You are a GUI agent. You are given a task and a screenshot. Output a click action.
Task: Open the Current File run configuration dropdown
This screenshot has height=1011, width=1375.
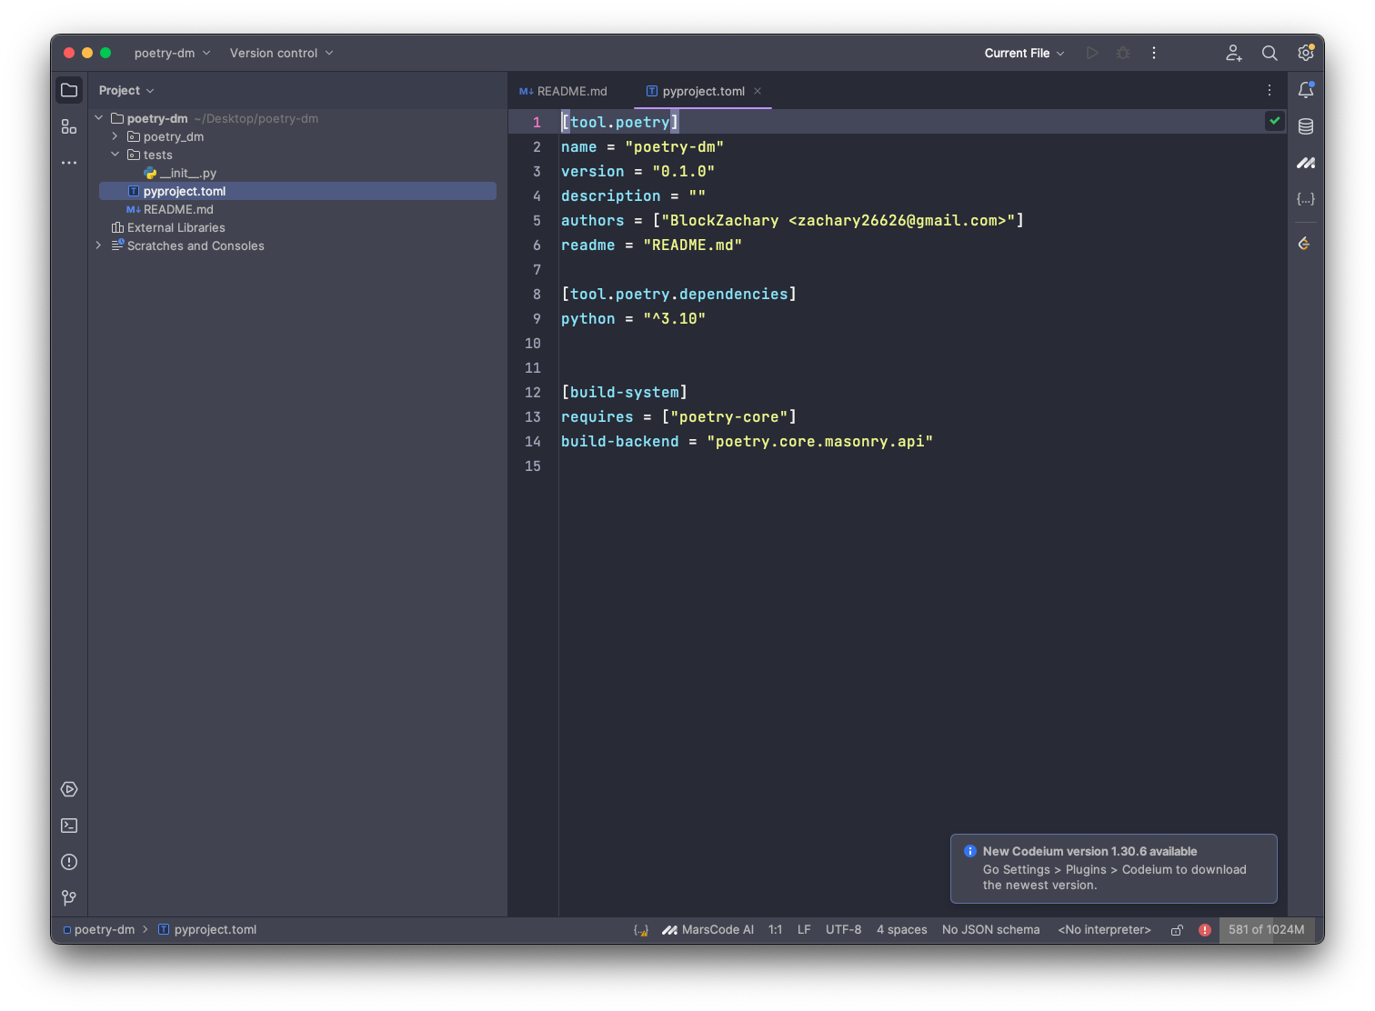(x=1024, y=54)
